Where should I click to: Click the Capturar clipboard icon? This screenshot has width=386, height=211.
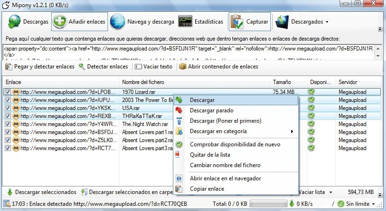(x=236, y=22)
